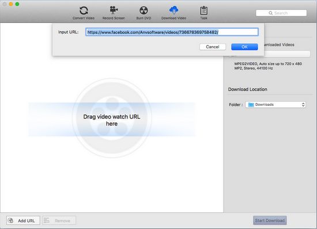Click into the Input URL text field

pos(172,32)
